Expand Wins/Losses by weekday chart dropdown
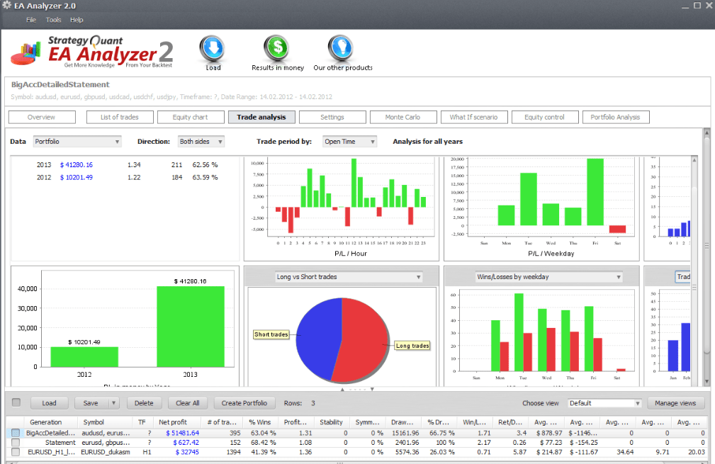This screenshot has width=715, height=464. tap(548, 277)
